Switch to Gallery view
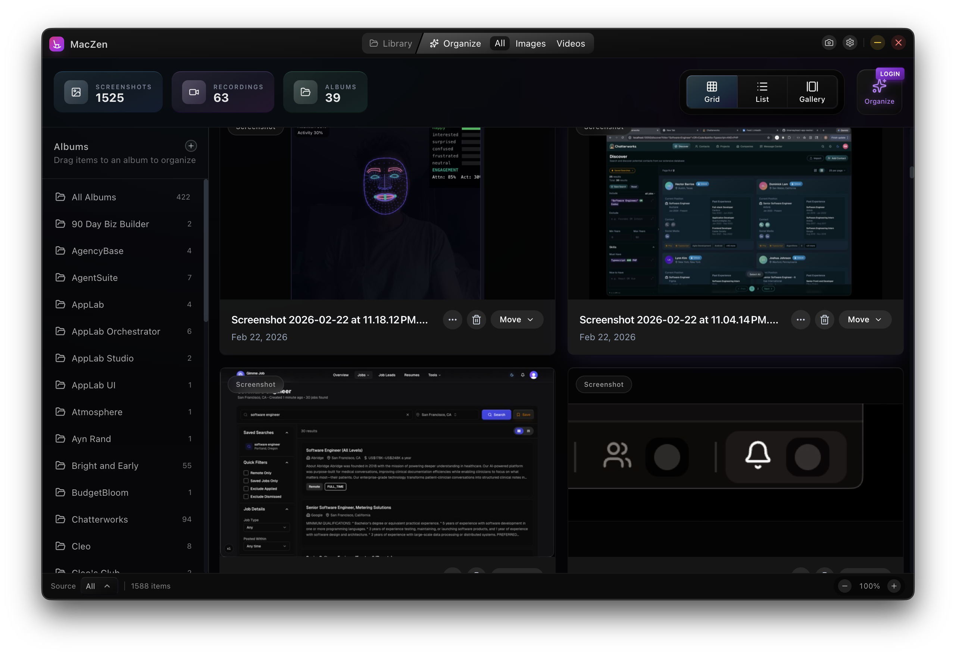Image resolution: width=956 pixels, height=655 pixels. pos(812,91)
